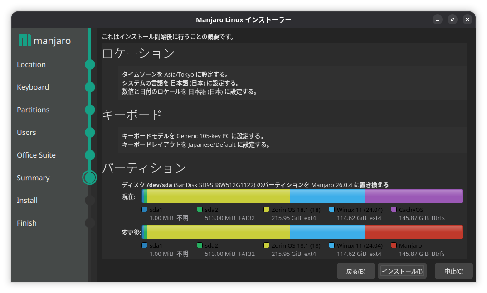The width and height of the screenshot is (487, 293).
Task: Click the Finish step label in sidebar
Action: (26, 223)
